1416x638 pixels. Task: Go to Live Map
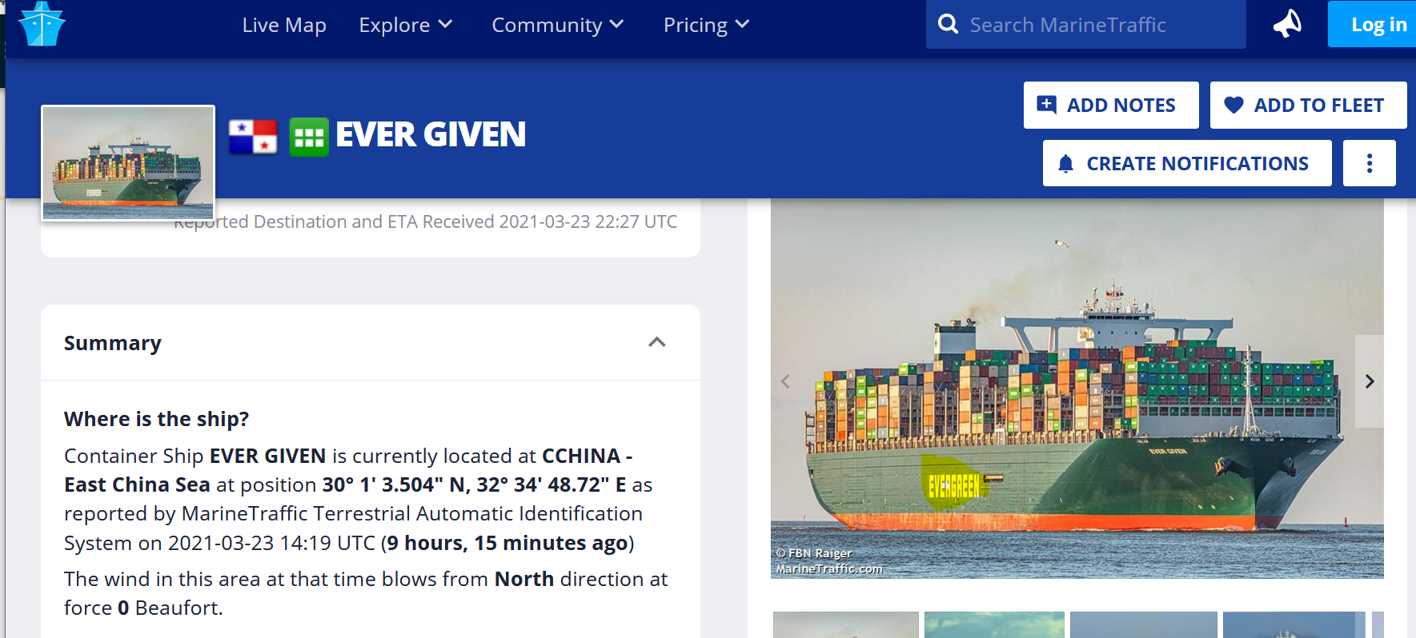tap(284, 25)
